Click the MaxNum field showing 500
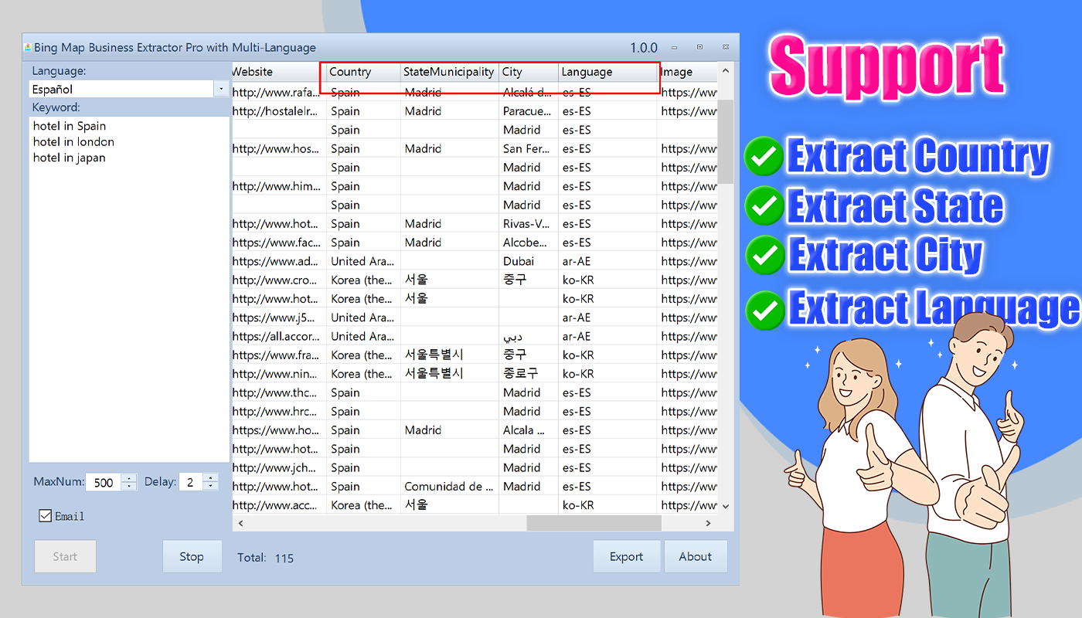The width and height of the screenshot is (1082, 618). tap(104, 482)
